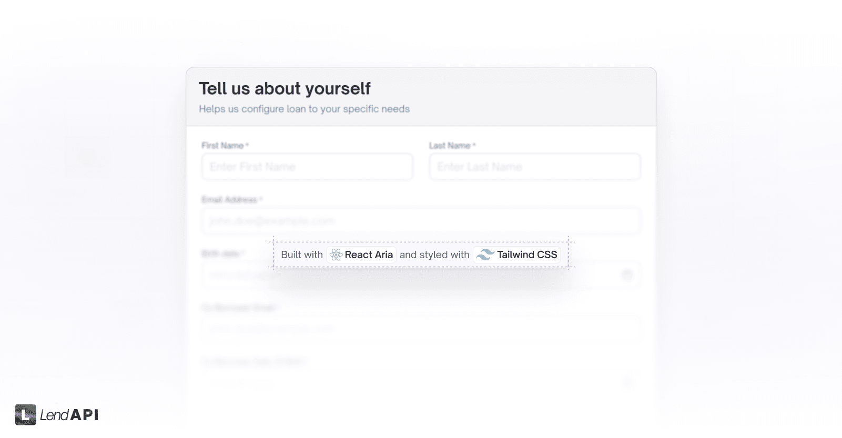
Task: Click the calendar icon on the Co-Borrower Date of Birth field
Action: pyautogui.click(x=628, y=382)
